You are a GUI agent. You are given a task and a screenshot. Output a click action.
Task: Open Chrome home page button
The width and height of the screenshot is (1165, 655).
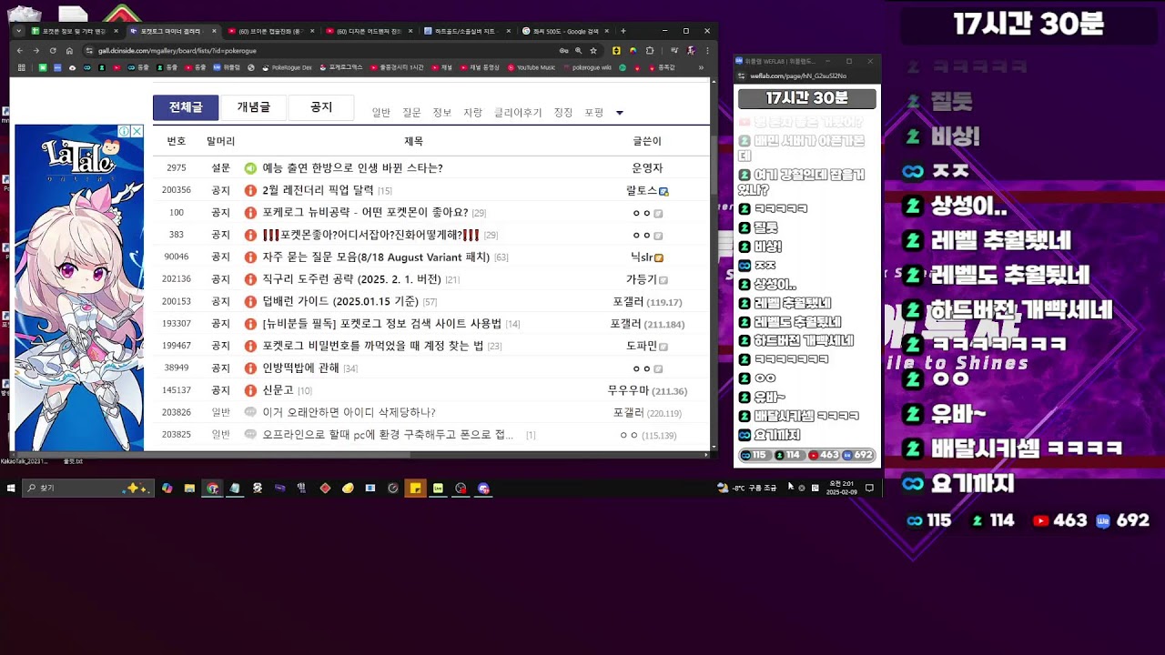click(69, 51)
